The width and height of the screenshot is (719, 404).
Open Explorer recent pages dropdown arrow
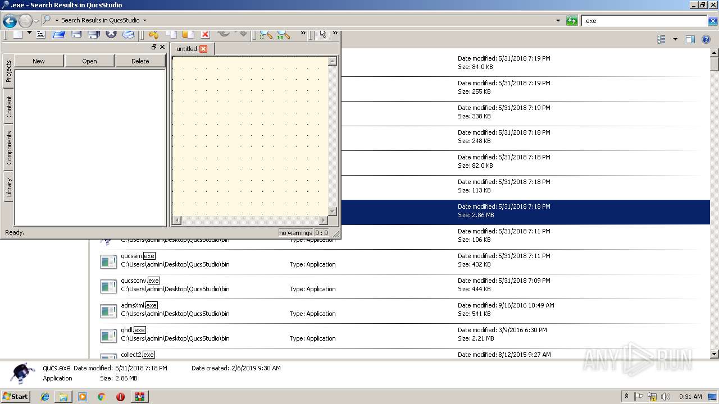point(36,21)
